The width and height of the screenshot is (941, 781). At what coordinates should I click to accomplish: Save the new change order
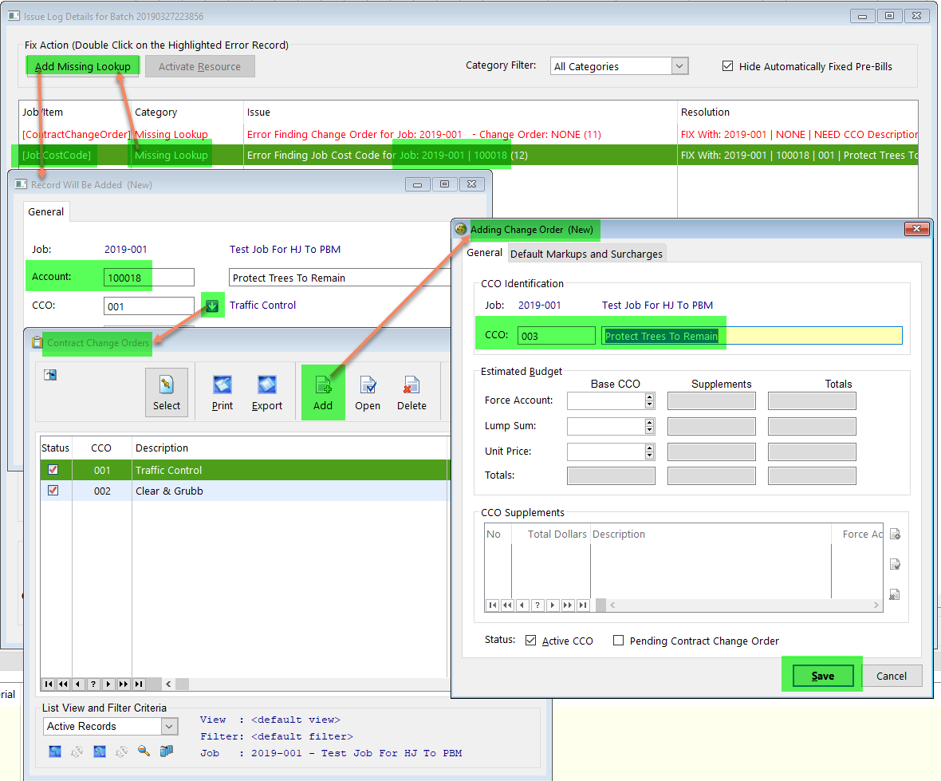tap(823, 676)
